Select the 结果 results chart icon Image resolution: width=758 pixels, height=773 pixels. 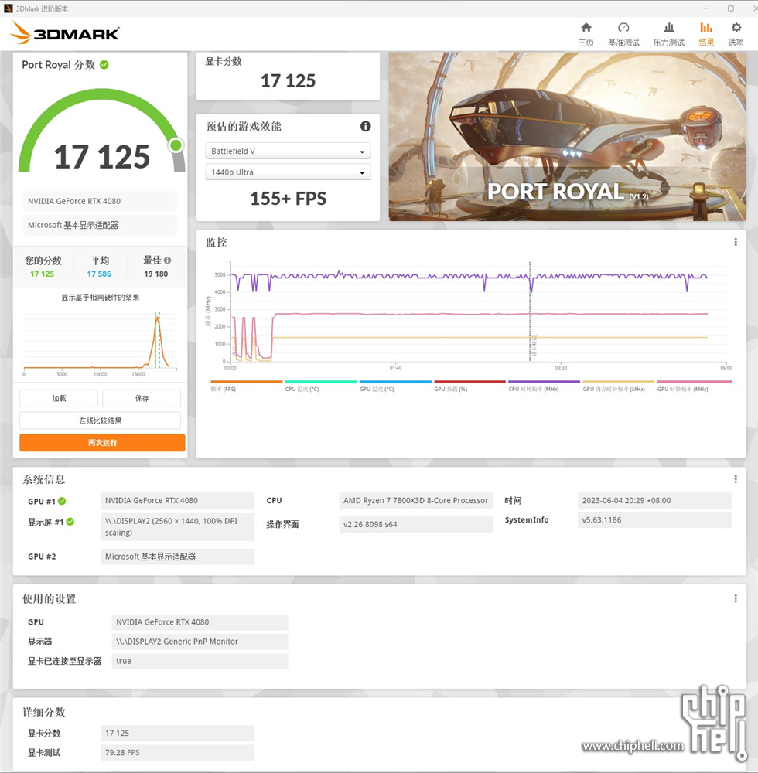[x=706, y=28]
